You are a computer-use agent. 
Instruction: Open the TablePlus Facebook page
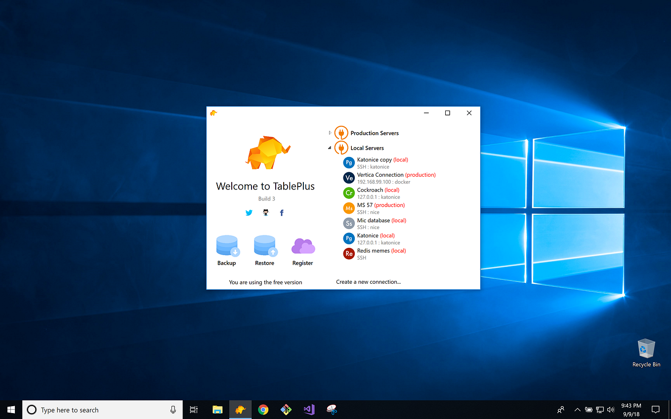(x=282, y=212)
